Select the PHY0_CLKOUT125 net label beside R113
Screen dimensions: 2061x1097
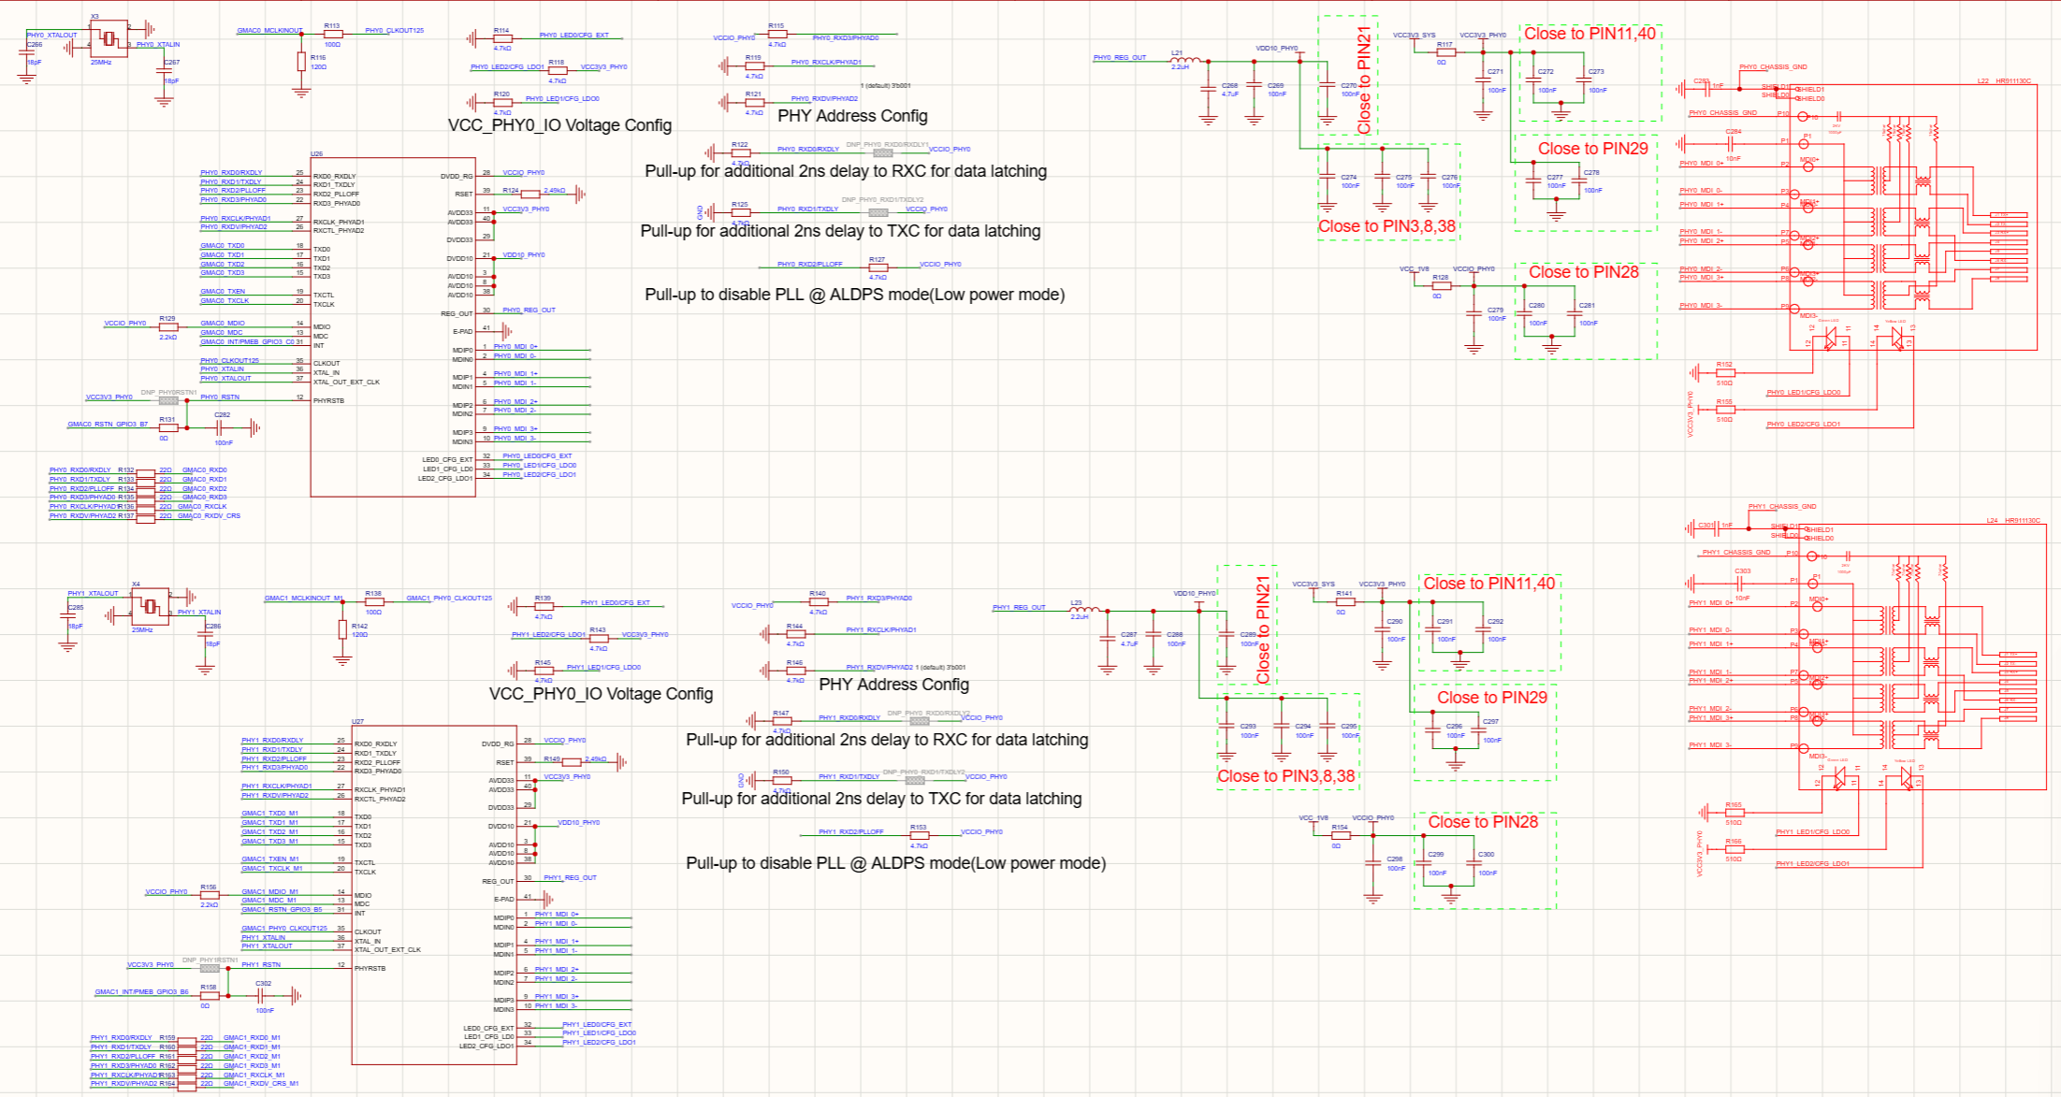[394, 31]
